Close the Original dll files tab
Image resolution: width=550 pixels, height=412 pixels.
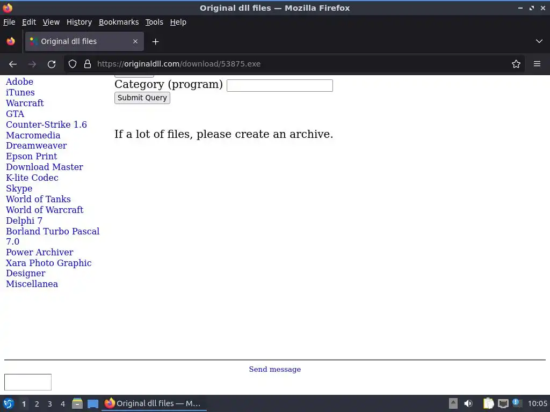(135, 41)
